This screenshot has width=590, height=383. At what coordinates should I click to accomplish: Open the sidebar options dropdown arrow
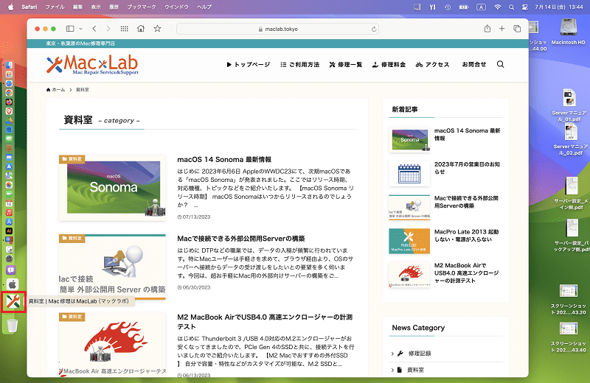point(80,29)
